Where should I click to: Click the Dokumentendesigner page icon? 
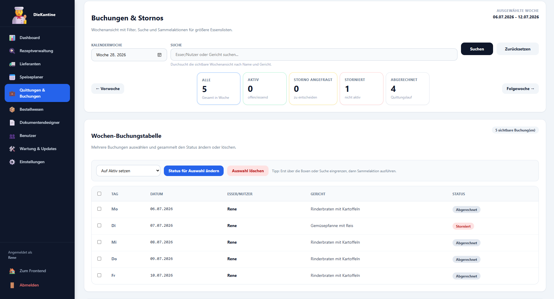(x=12, y=123)
